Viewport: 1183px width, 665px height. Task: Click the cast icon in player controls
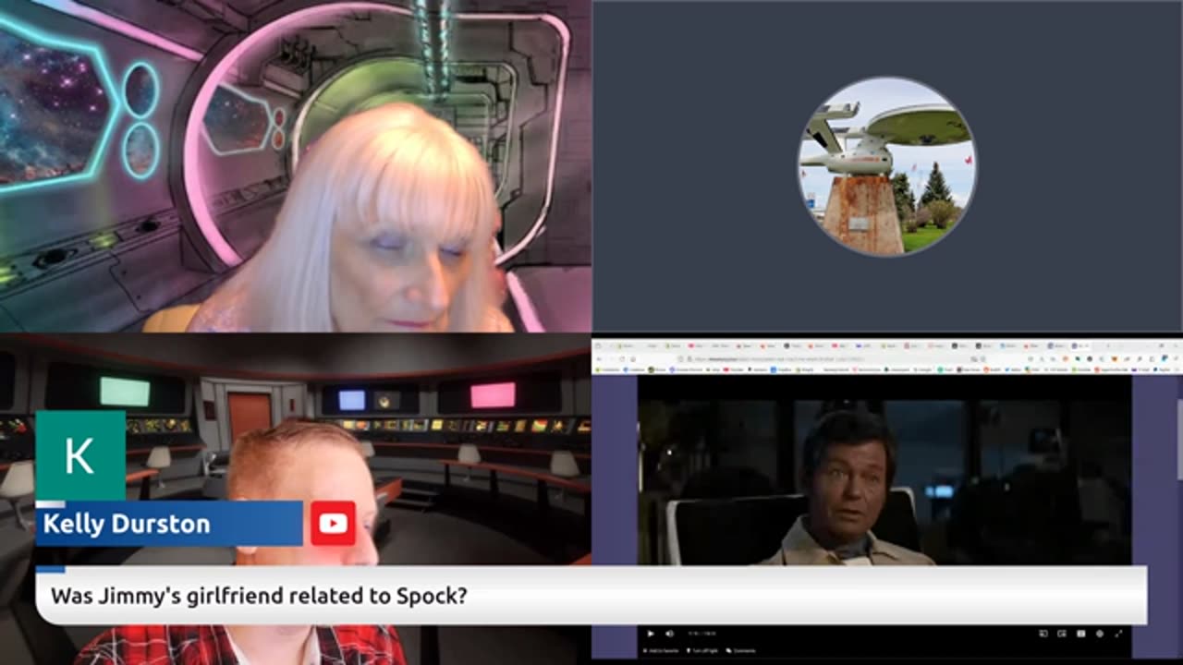(1043, 634)
